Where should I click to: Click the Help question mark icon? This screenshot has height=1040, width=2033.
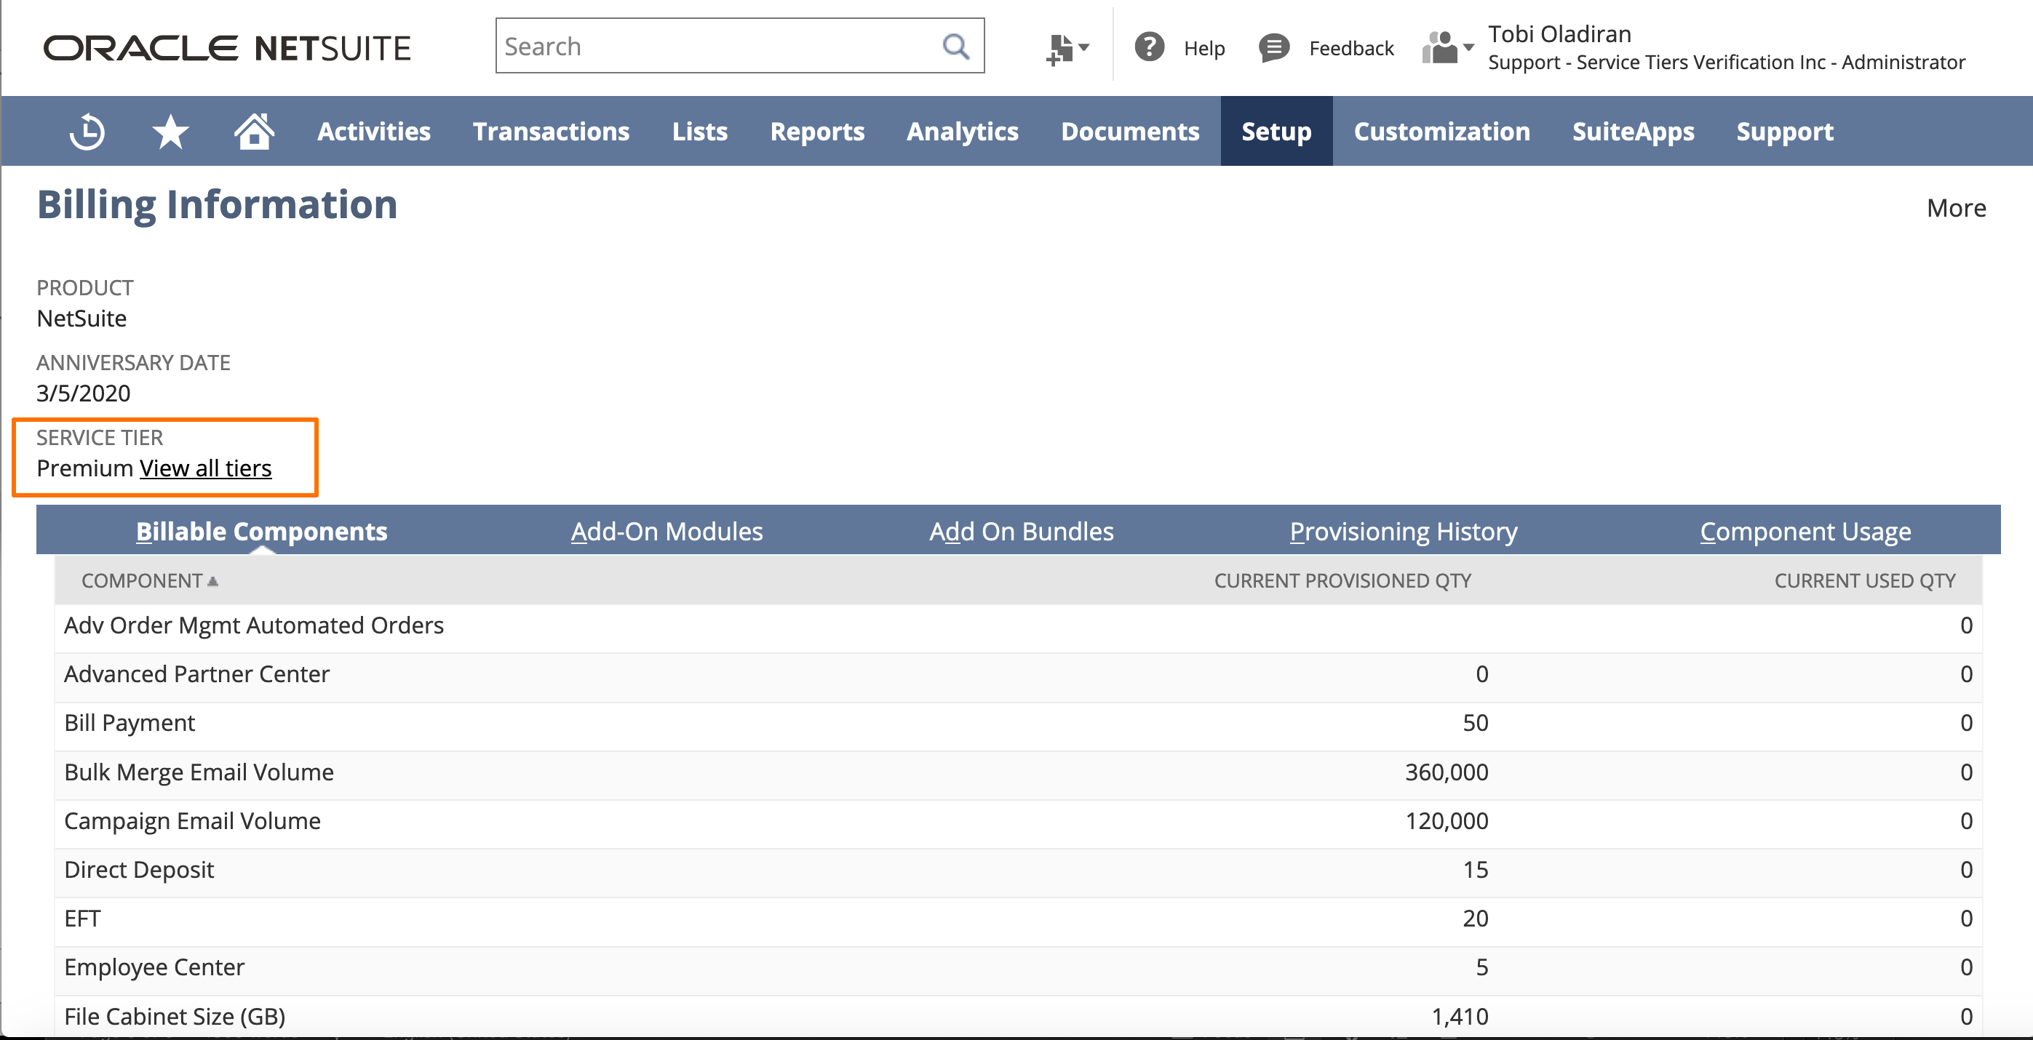pyautogui.click(x=1149, y=47)
